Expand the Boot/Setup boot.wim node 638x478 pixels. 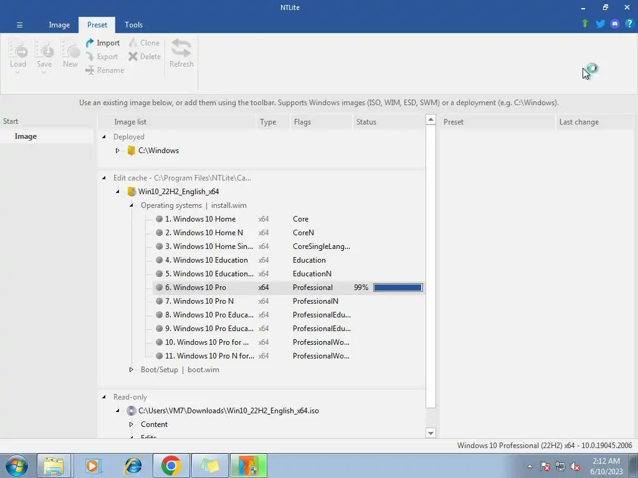[131, 370]
